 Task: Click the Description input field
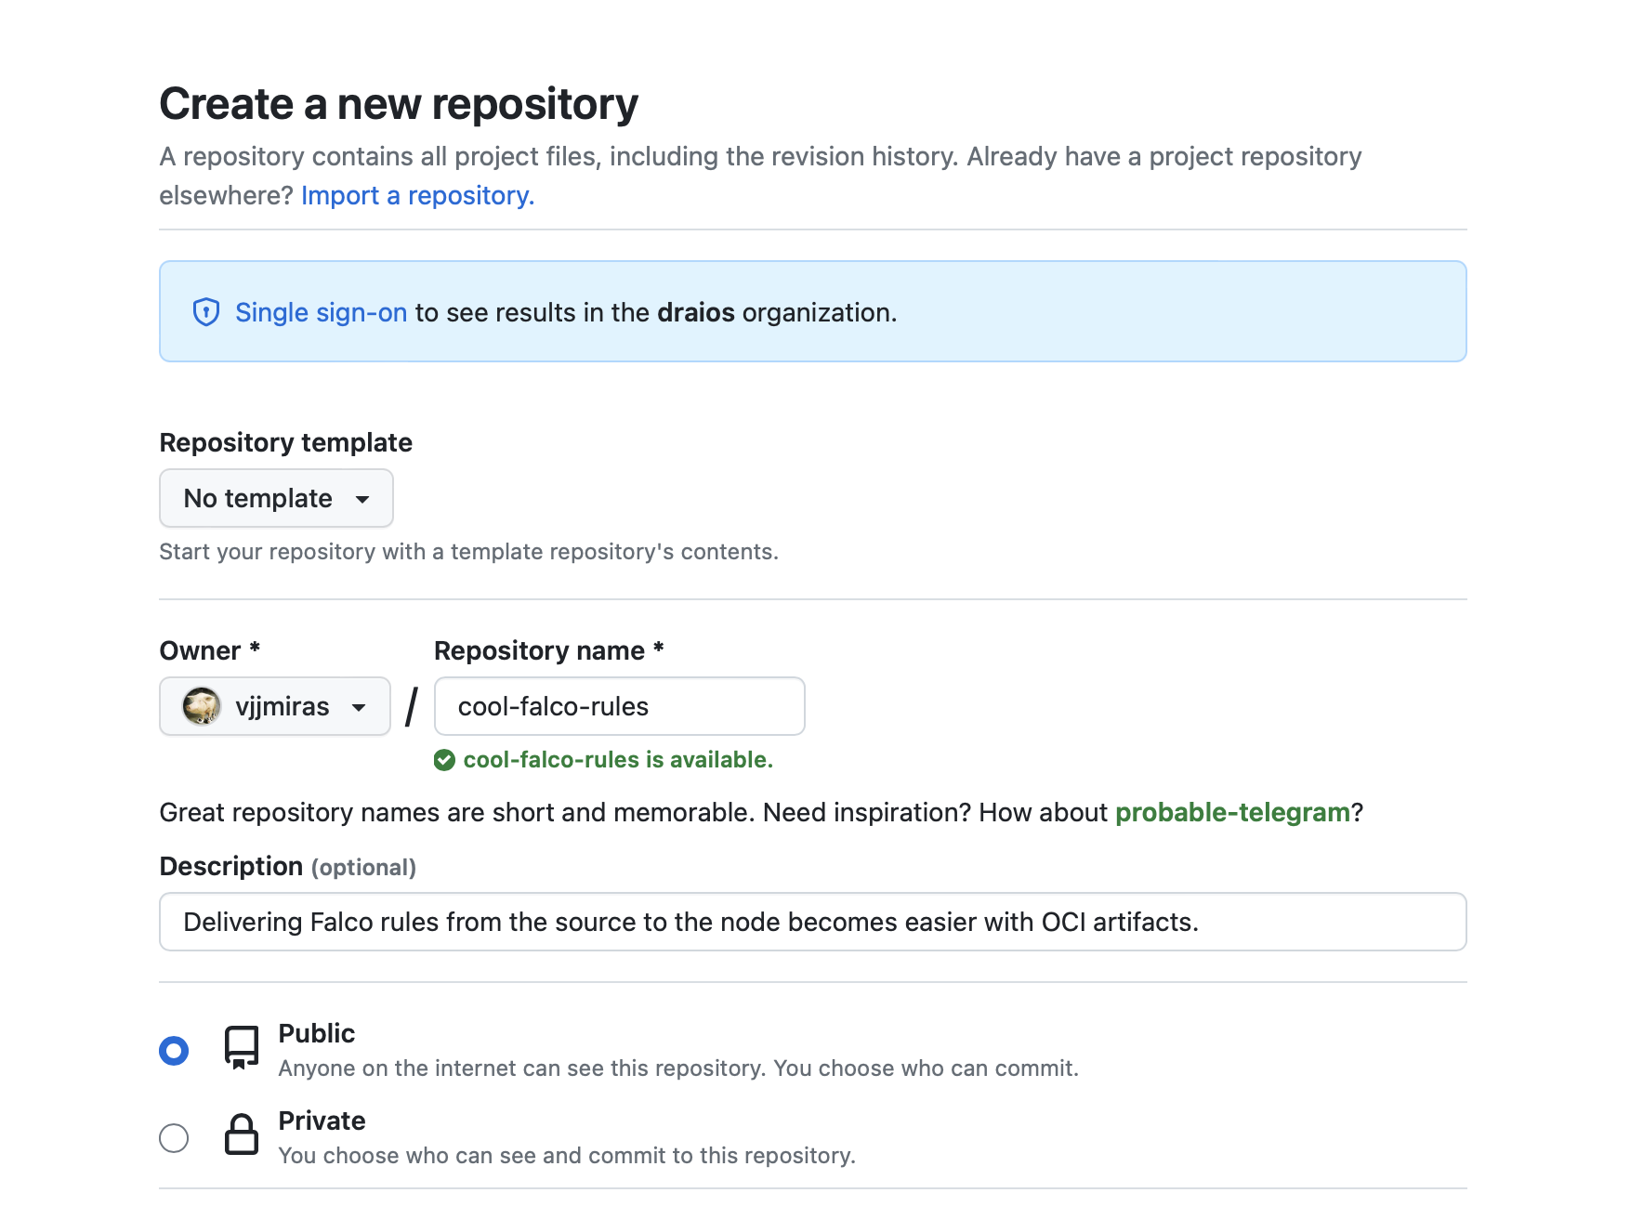click(812, 922)
